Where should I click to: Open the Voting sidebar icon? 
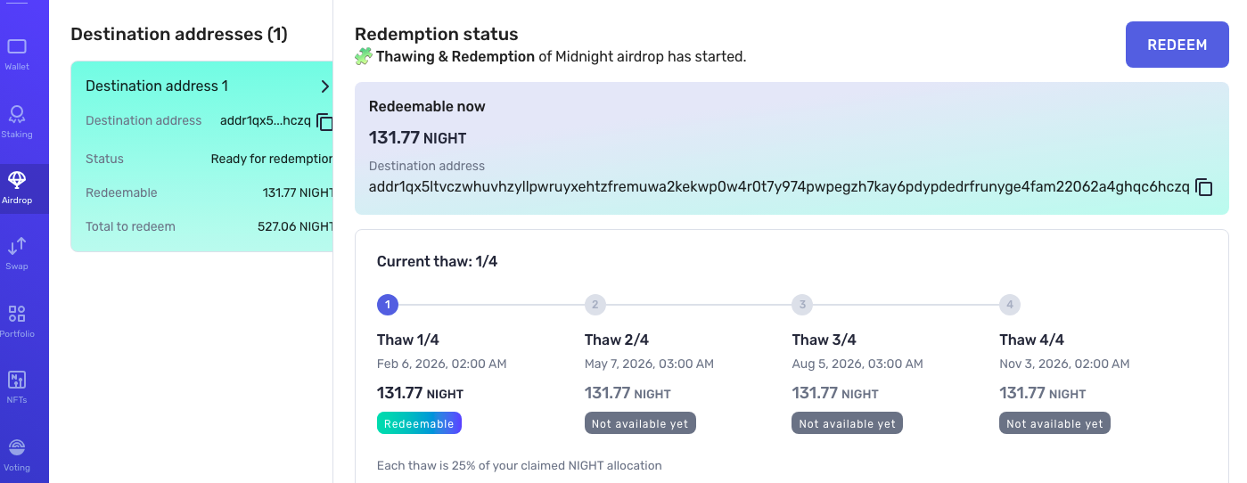(16, 447)
